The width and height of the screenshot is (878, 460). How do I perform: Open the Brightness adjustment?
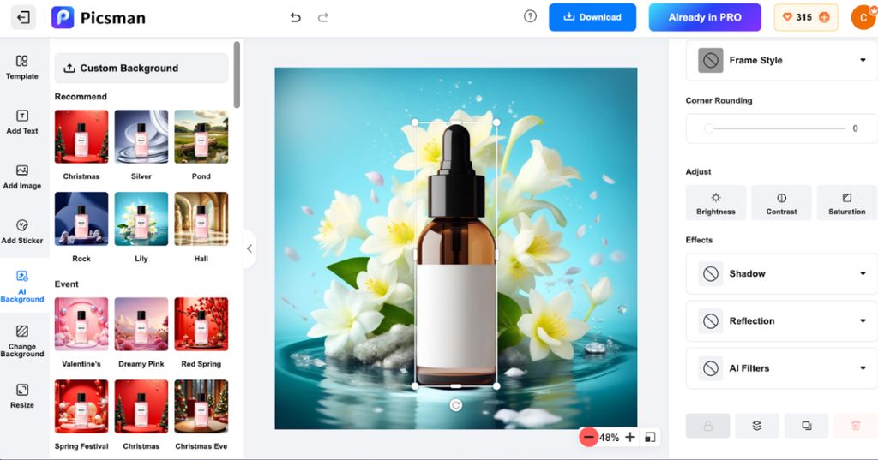click(716, 202)
